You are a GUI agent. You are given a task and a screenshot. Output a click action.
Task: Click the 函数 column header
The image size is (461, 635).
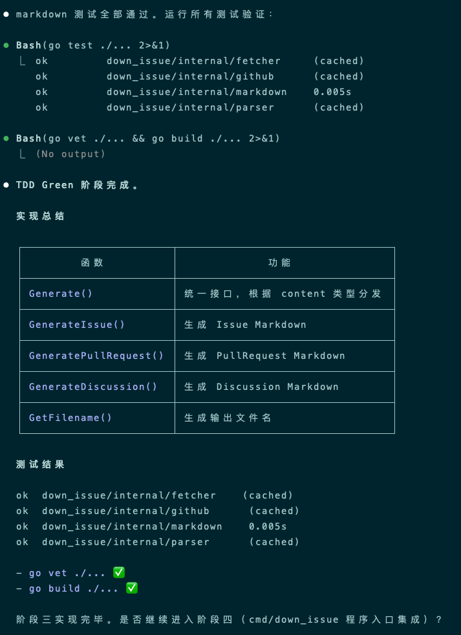(x=92, y=263)
